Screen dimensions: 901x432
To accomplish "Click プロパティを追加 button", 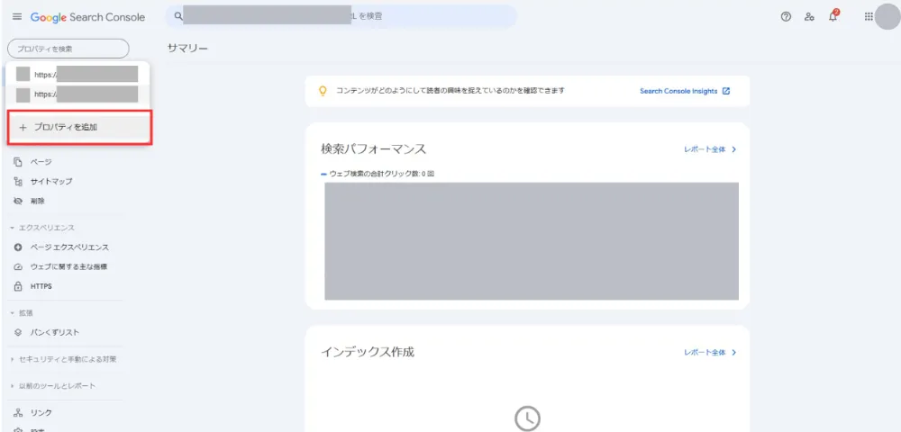I will (79, 128).
